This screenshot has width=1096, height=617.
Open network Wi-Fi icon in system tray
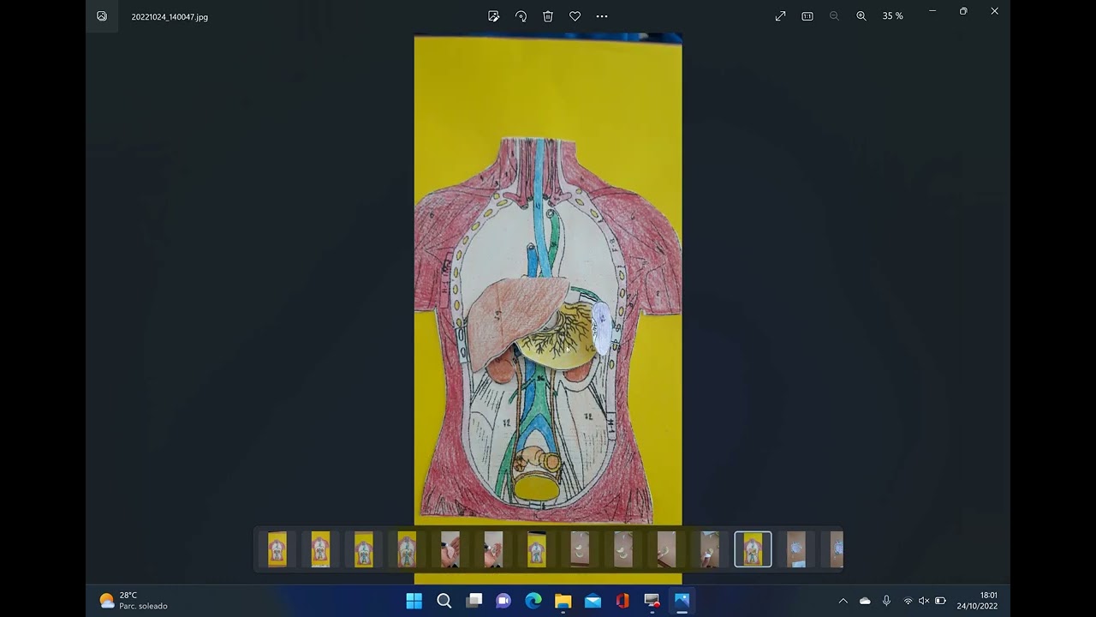(908, 601)
